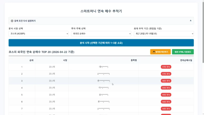The height and width of the screenshot is (115, 204).
Task: Click the gear icon beside 검색 조건 다시 설정하기
Action: click(x=12, y=21)
